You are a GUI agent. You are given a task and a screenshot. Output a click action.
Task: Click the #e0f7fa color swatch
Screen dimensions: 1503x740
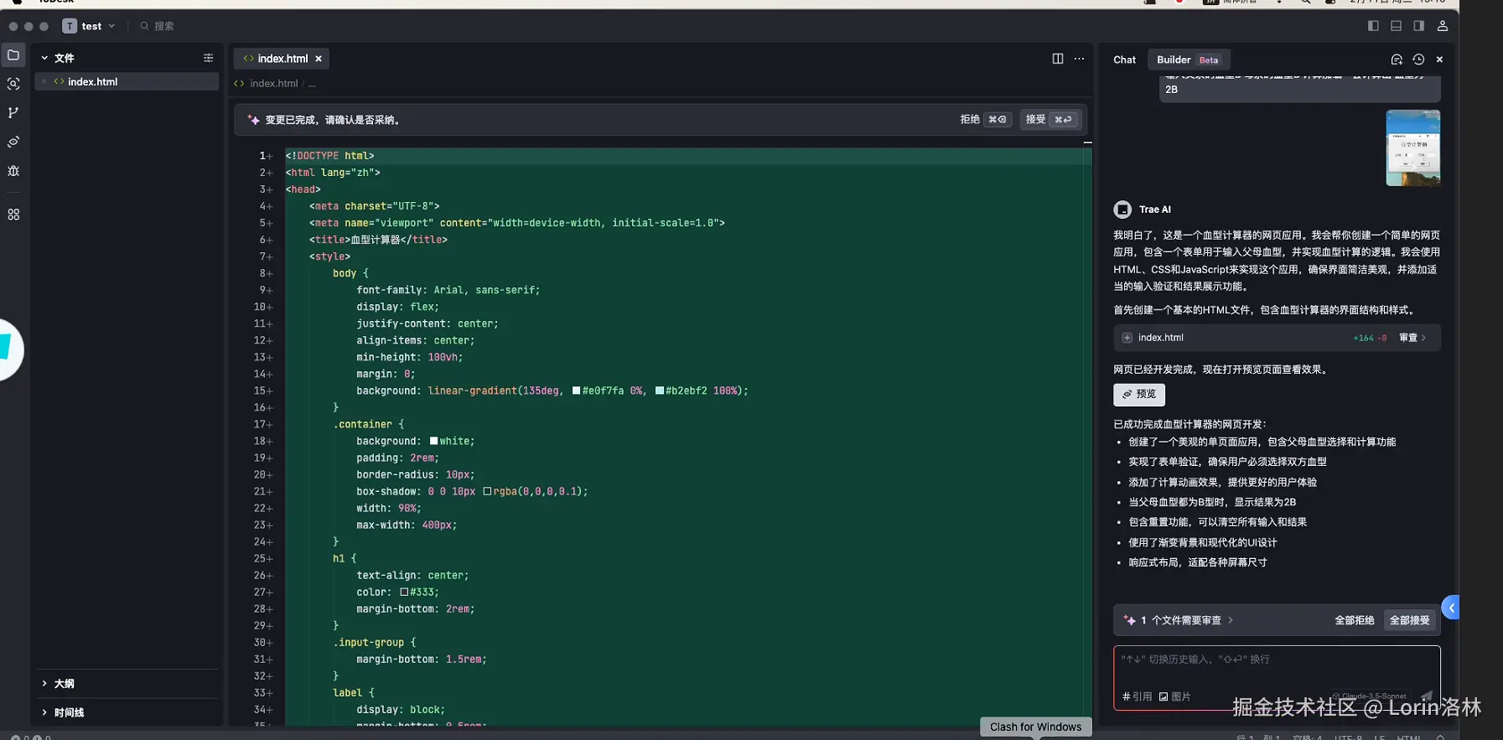coord(577,391)
